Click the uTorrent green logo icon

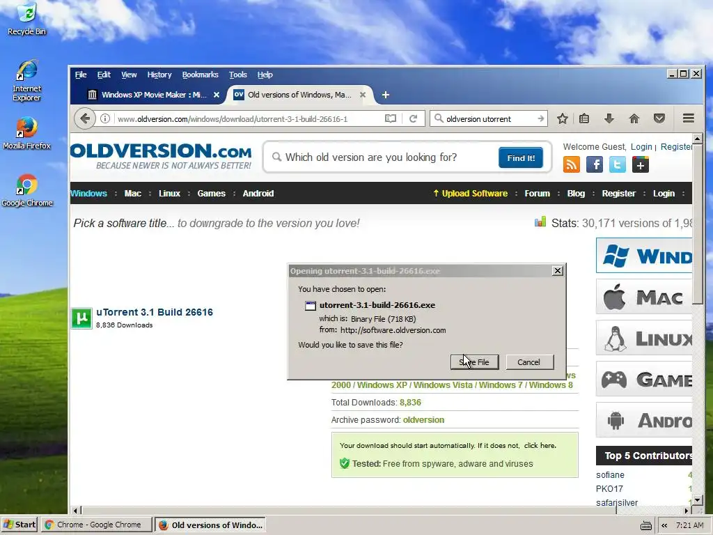tap(81, 318)
